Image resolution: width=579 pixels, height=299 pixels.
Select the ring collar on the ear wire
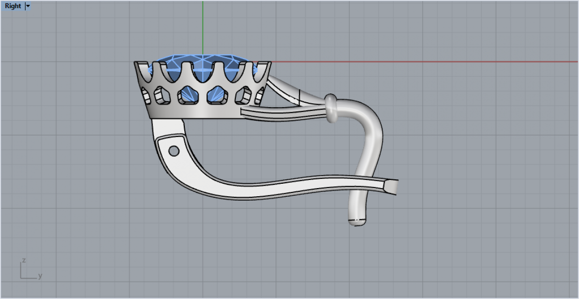331,109
